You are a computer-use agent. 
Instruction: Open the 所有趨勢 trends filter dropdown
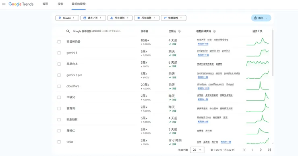pyautogui.click(x=147, y=18)
